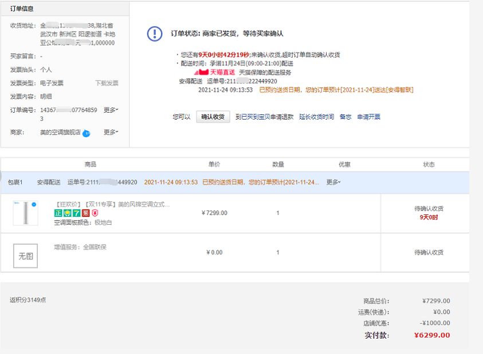Click the red 票 invoice badge
483x354 pixels.
pyautogui.click(x=85, y=213)
